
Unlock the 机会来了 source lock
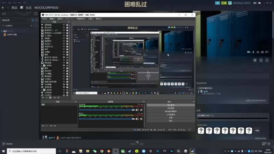coord(67,44)
